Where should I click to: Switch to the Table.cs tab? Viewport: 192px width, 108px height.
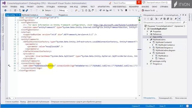[x=48, y=15]
